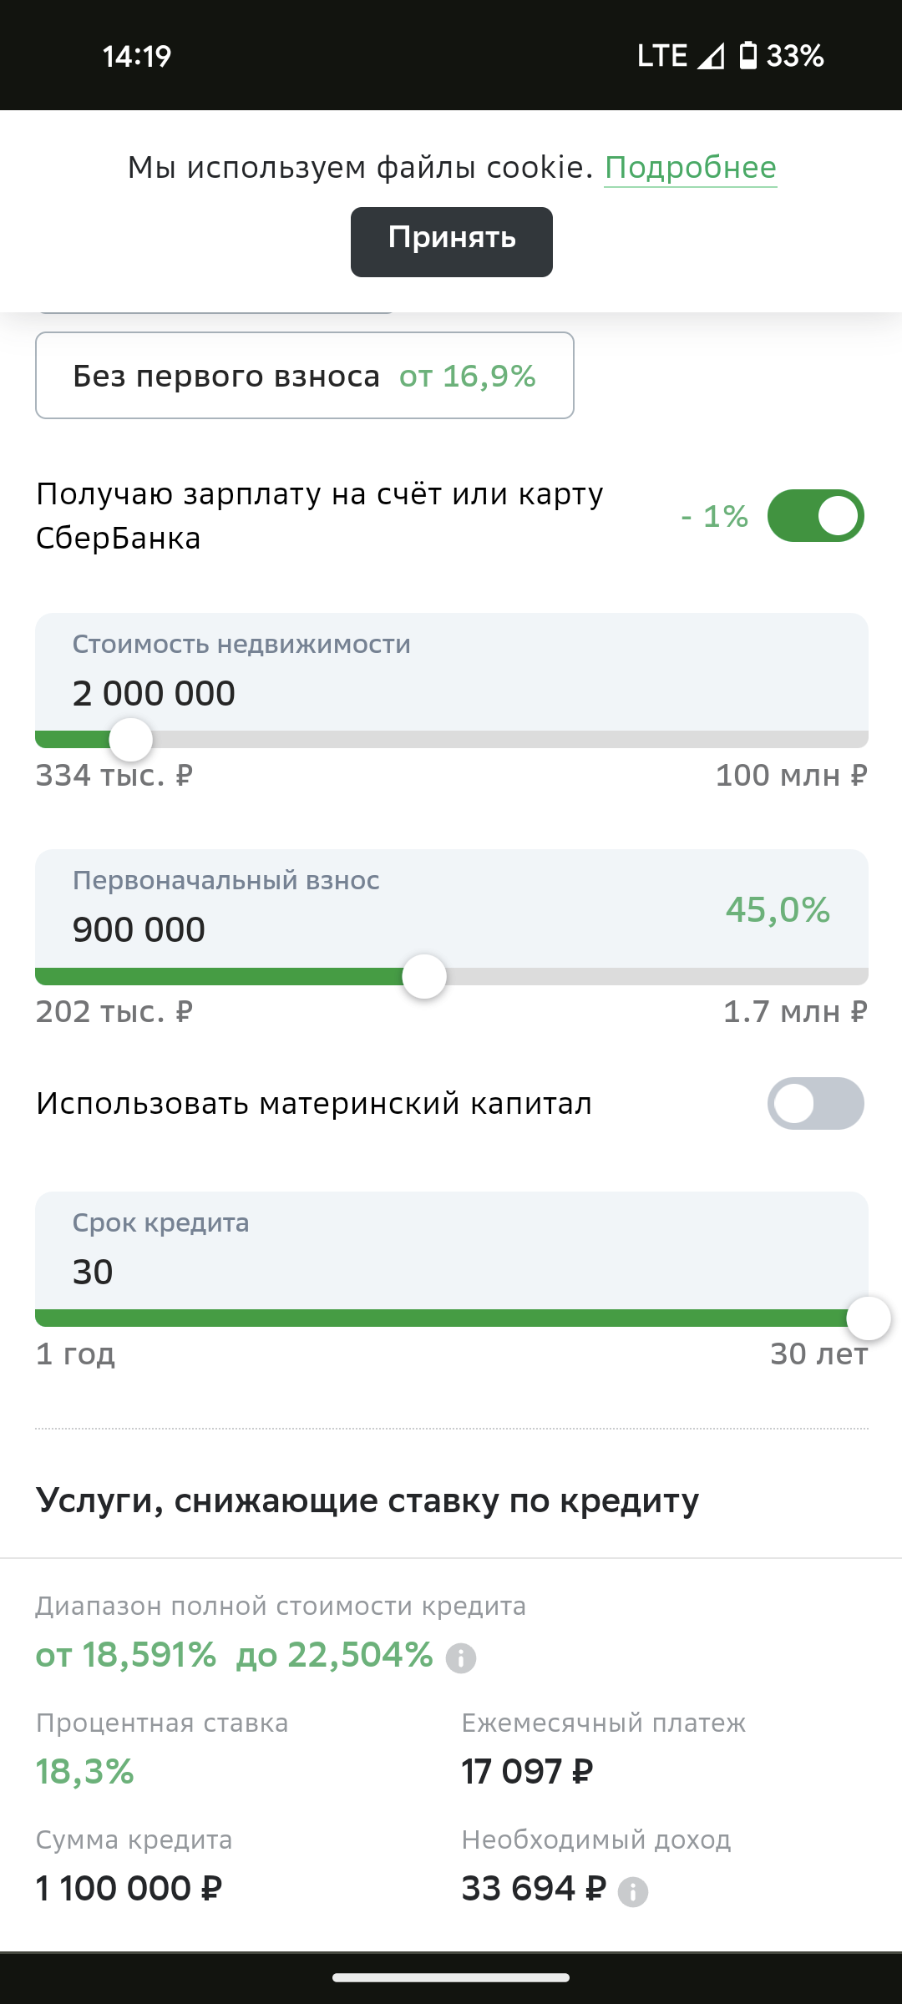Tap the LTE signal strength icon

click(x=711, y=56)
